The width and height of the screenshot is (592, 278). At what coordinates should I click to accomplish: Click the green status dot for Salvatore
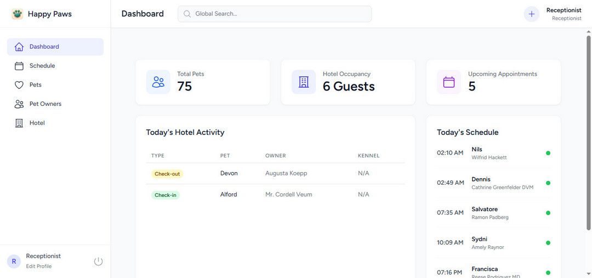point(548,213)
